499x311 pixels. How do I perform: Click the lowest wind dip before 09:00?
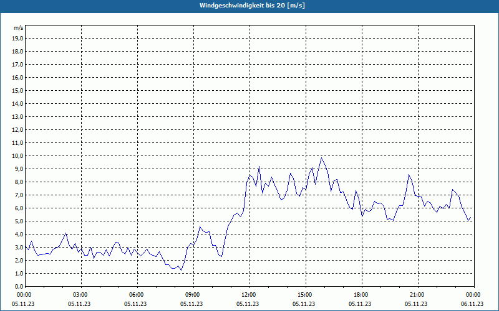click(181, 270)
